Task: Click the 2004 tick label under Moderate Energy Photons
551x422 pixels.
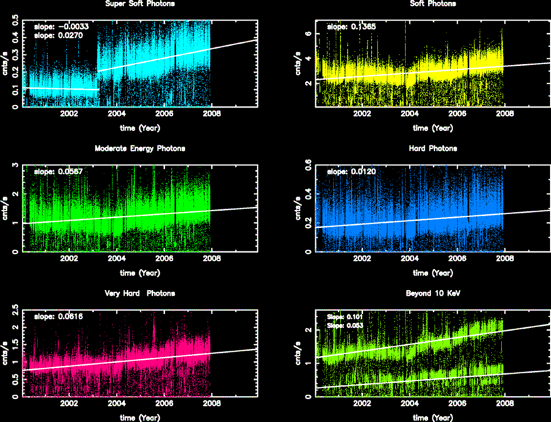Action: [117, 259]
